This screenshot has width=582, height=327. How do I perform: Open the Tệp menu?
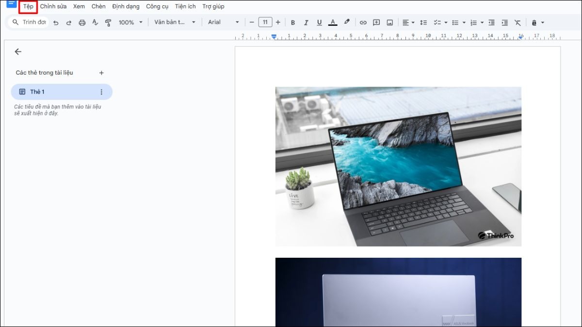[29, 7]
